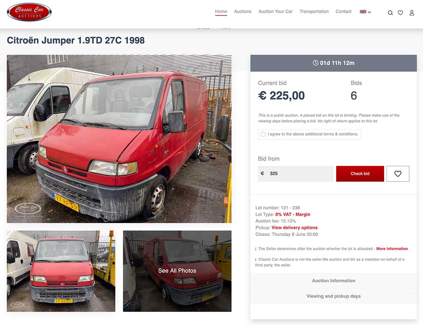Click See All Photos thumbnail
This screenshot has width=423, height=325.
point(177,271)
